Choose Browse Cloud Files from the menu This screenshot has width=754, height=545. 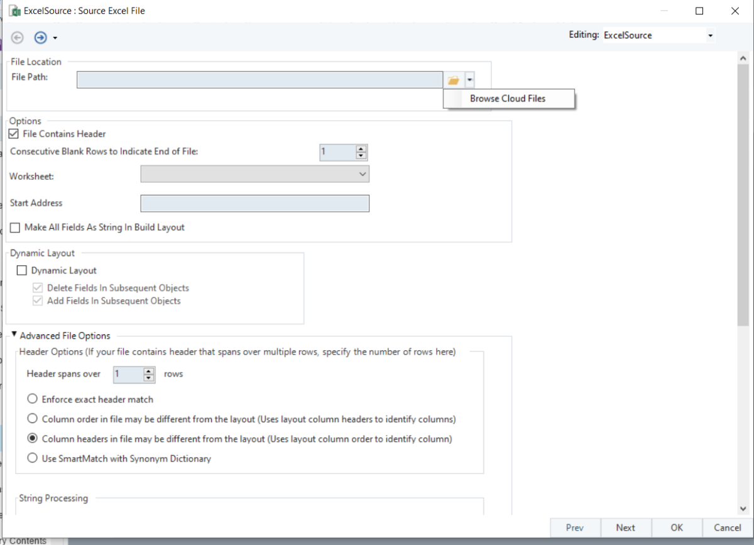508,99
